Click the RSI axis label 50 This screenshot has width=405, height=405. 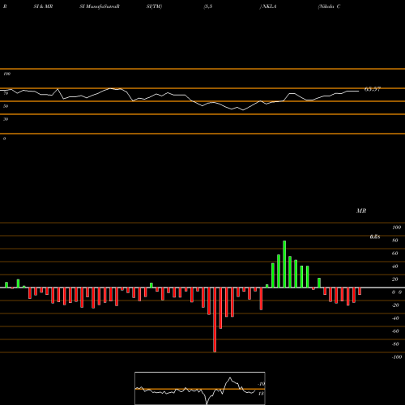click(x=6, y=106)
